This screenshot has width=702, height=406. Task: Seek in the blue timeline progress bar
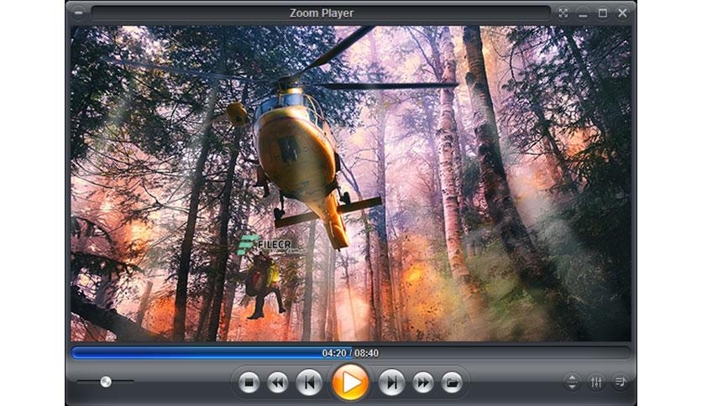pos(350,353)
